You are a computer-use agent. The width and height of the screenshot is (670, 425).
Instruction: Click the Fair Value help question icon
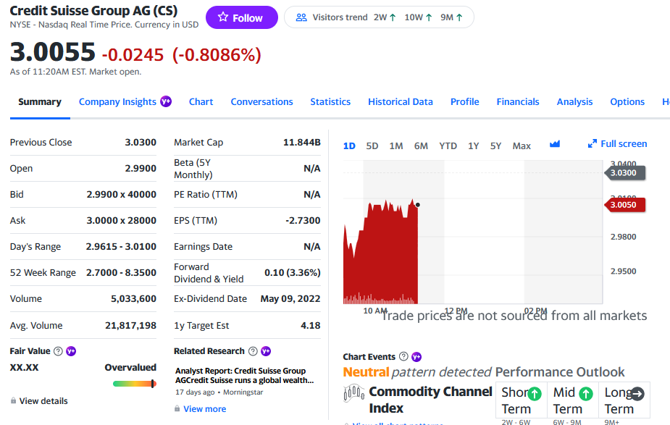click(58, 351)
